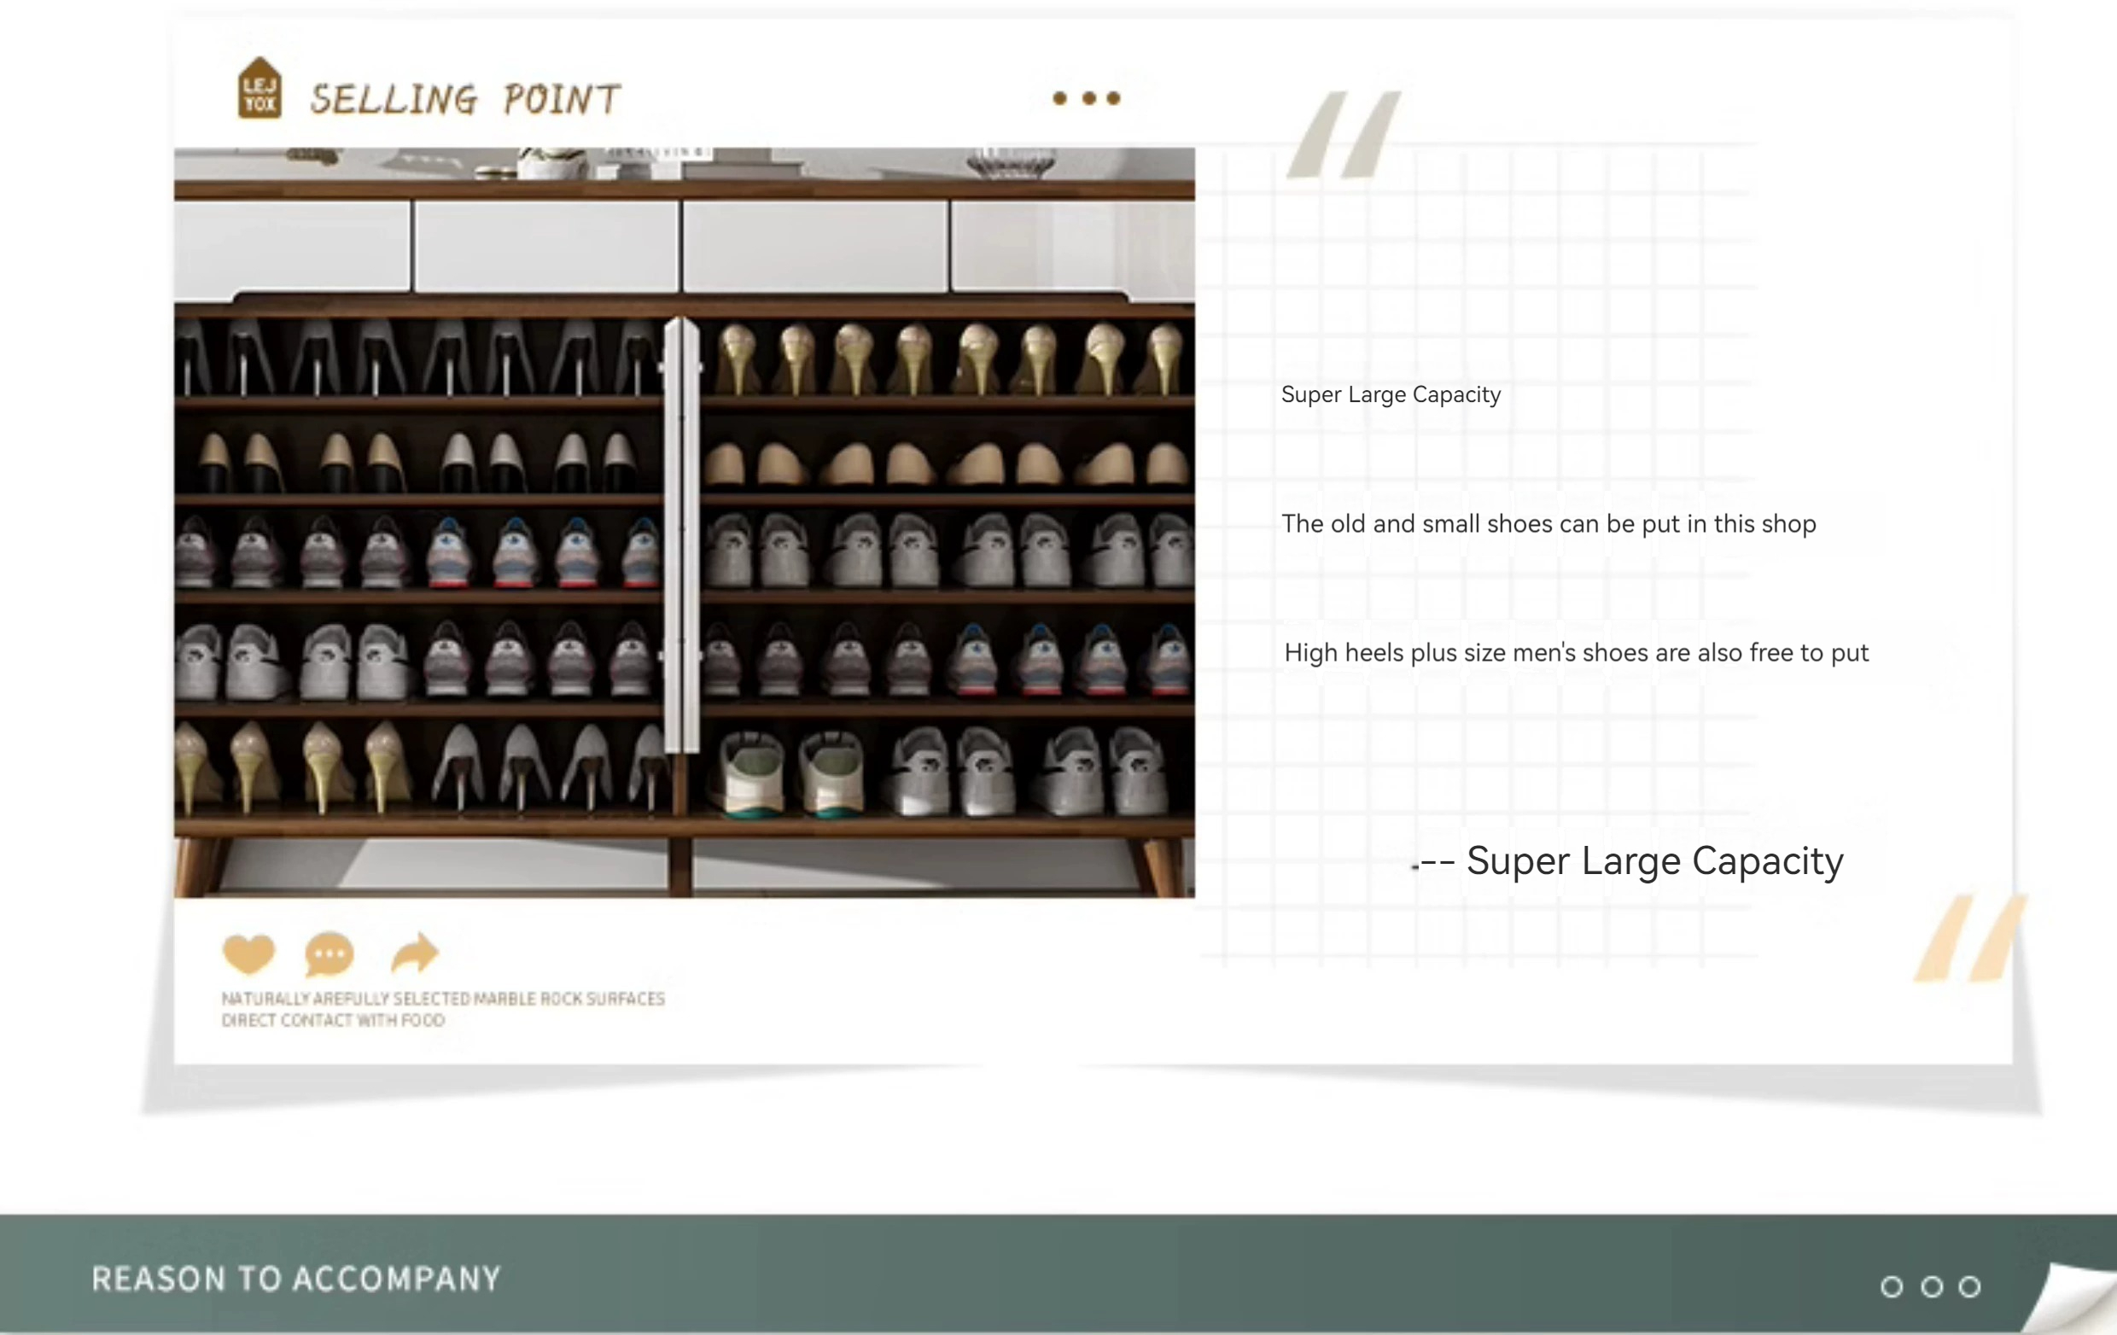Click the SELLING POINT heading
This screenshot has height=1335, width=2117.
click(x=465, y=99)
